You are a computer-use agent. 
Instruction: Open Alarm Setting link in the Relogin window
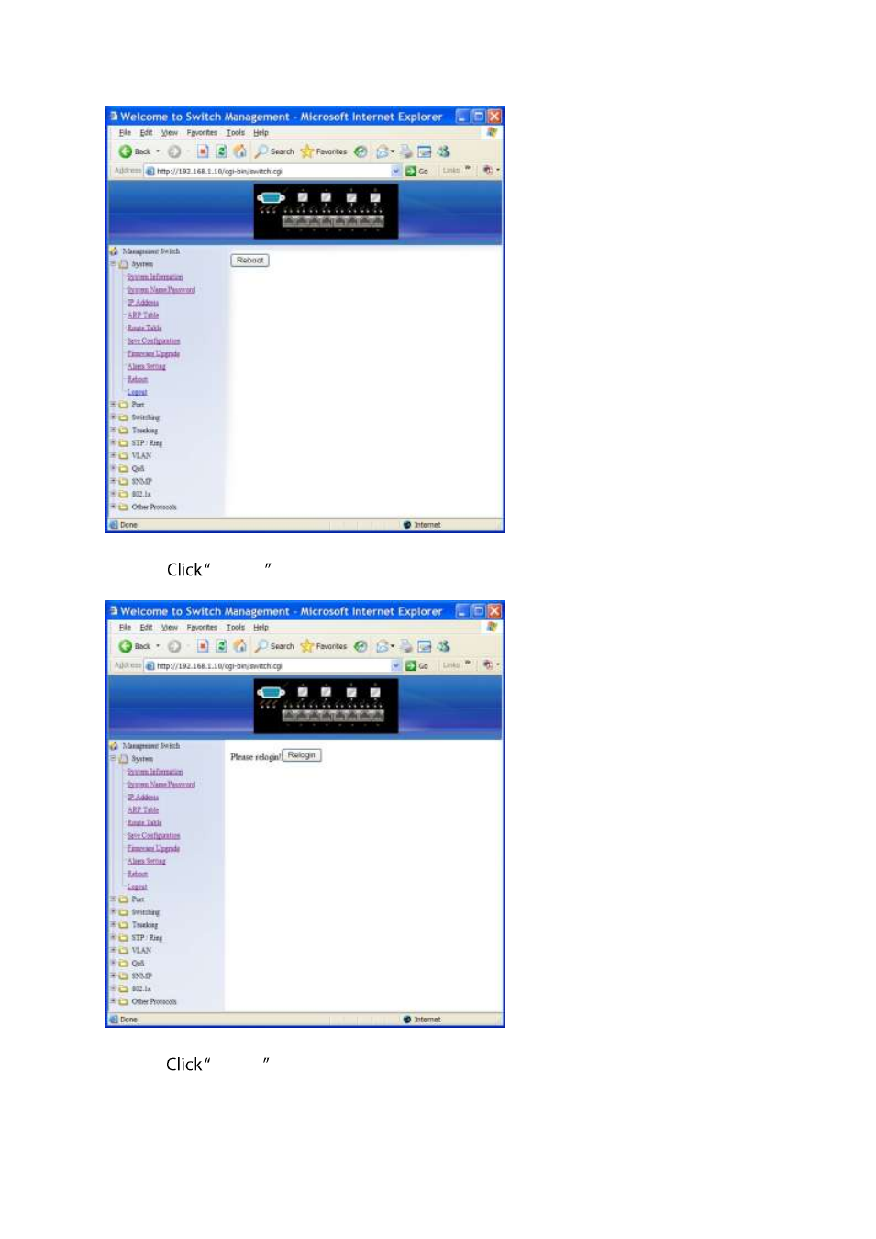click(x=146, y=862)
